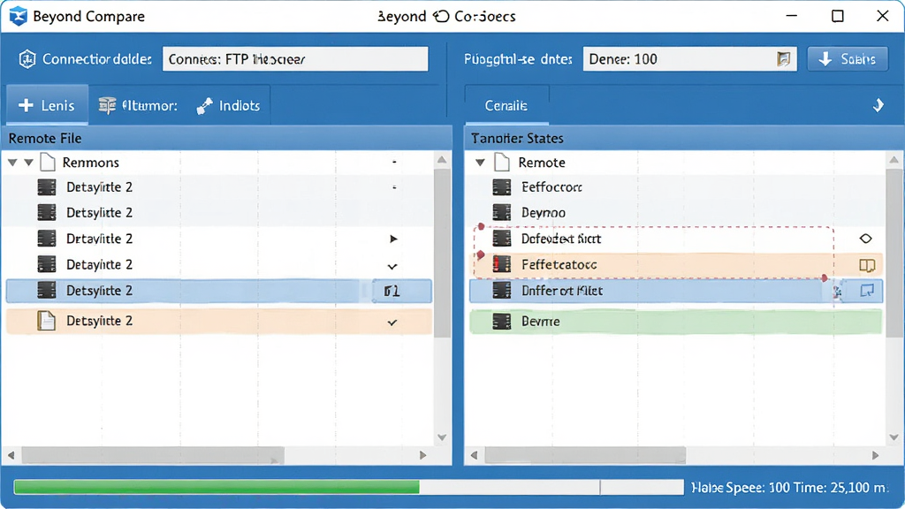Click the Connes: FTP connection input field
Screen dimensions: 905x509
point(295,59)
